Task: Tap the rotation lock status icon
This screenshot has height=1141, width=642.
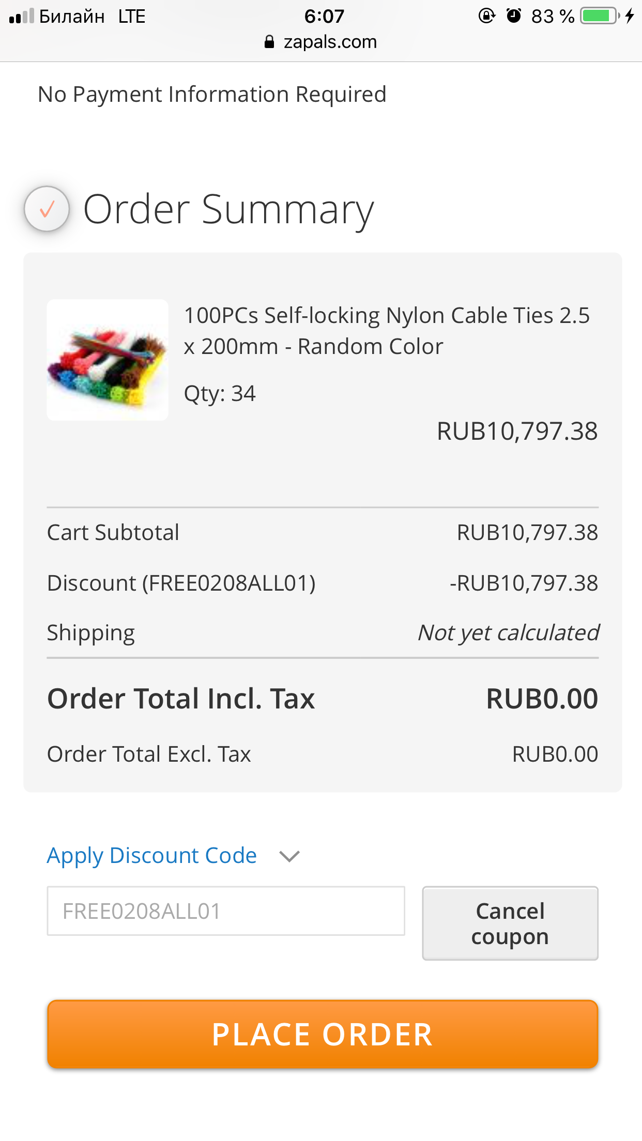Action: [x=486, y=16]
